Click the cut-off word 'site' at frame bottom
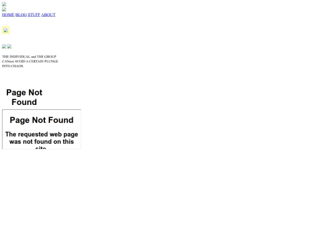Viewport: 333px width, 250px height. [41, 148]
